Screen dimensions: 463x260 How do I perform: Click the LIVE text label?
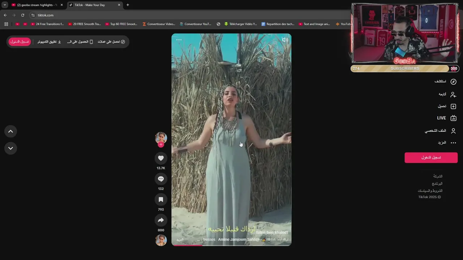[441, 118]
